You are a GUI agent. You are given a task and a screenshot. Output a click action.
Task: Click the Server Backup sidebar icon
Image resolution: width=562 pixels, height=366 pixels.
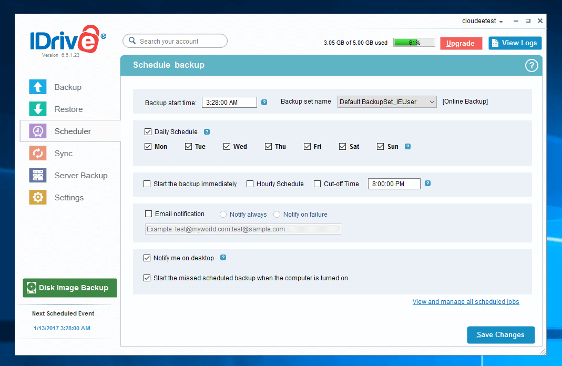(38, 176)
